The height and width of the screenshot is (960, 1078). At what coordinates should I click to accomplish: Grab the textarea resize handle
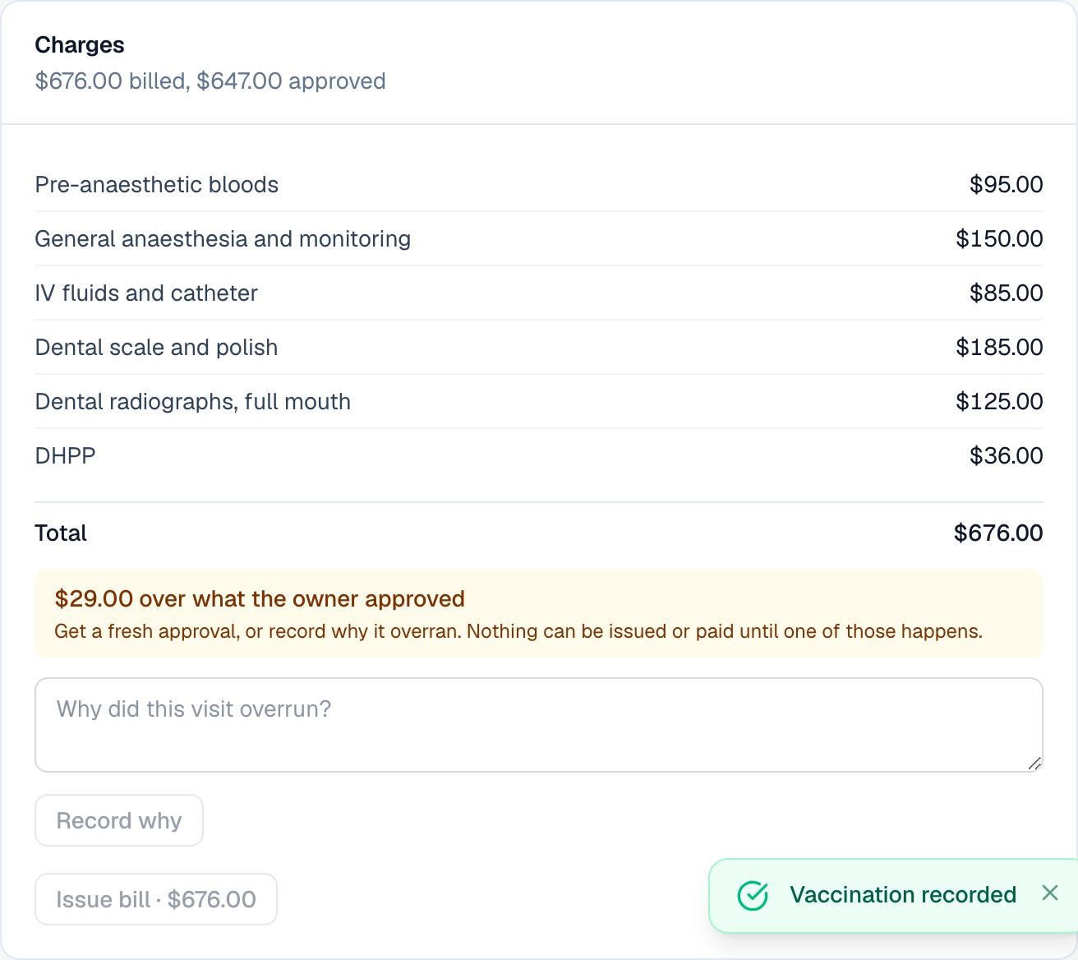tap(1034, 764)
